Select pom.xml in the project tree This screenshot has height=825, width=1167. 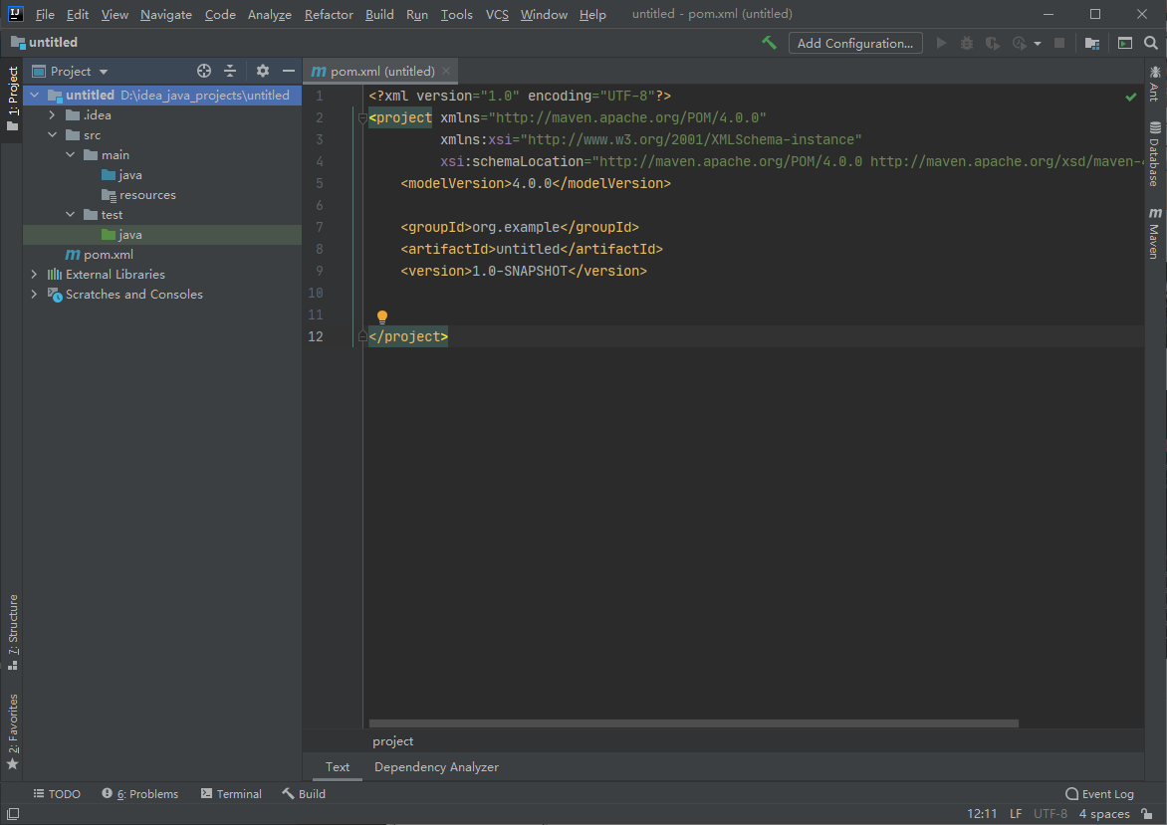(108, 255)
